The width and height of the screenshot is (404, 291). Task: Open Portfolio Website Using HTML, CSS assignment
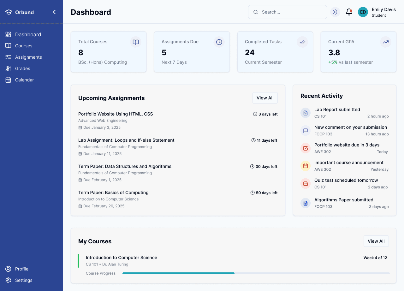pyautogui.click(x=116, y=114)
